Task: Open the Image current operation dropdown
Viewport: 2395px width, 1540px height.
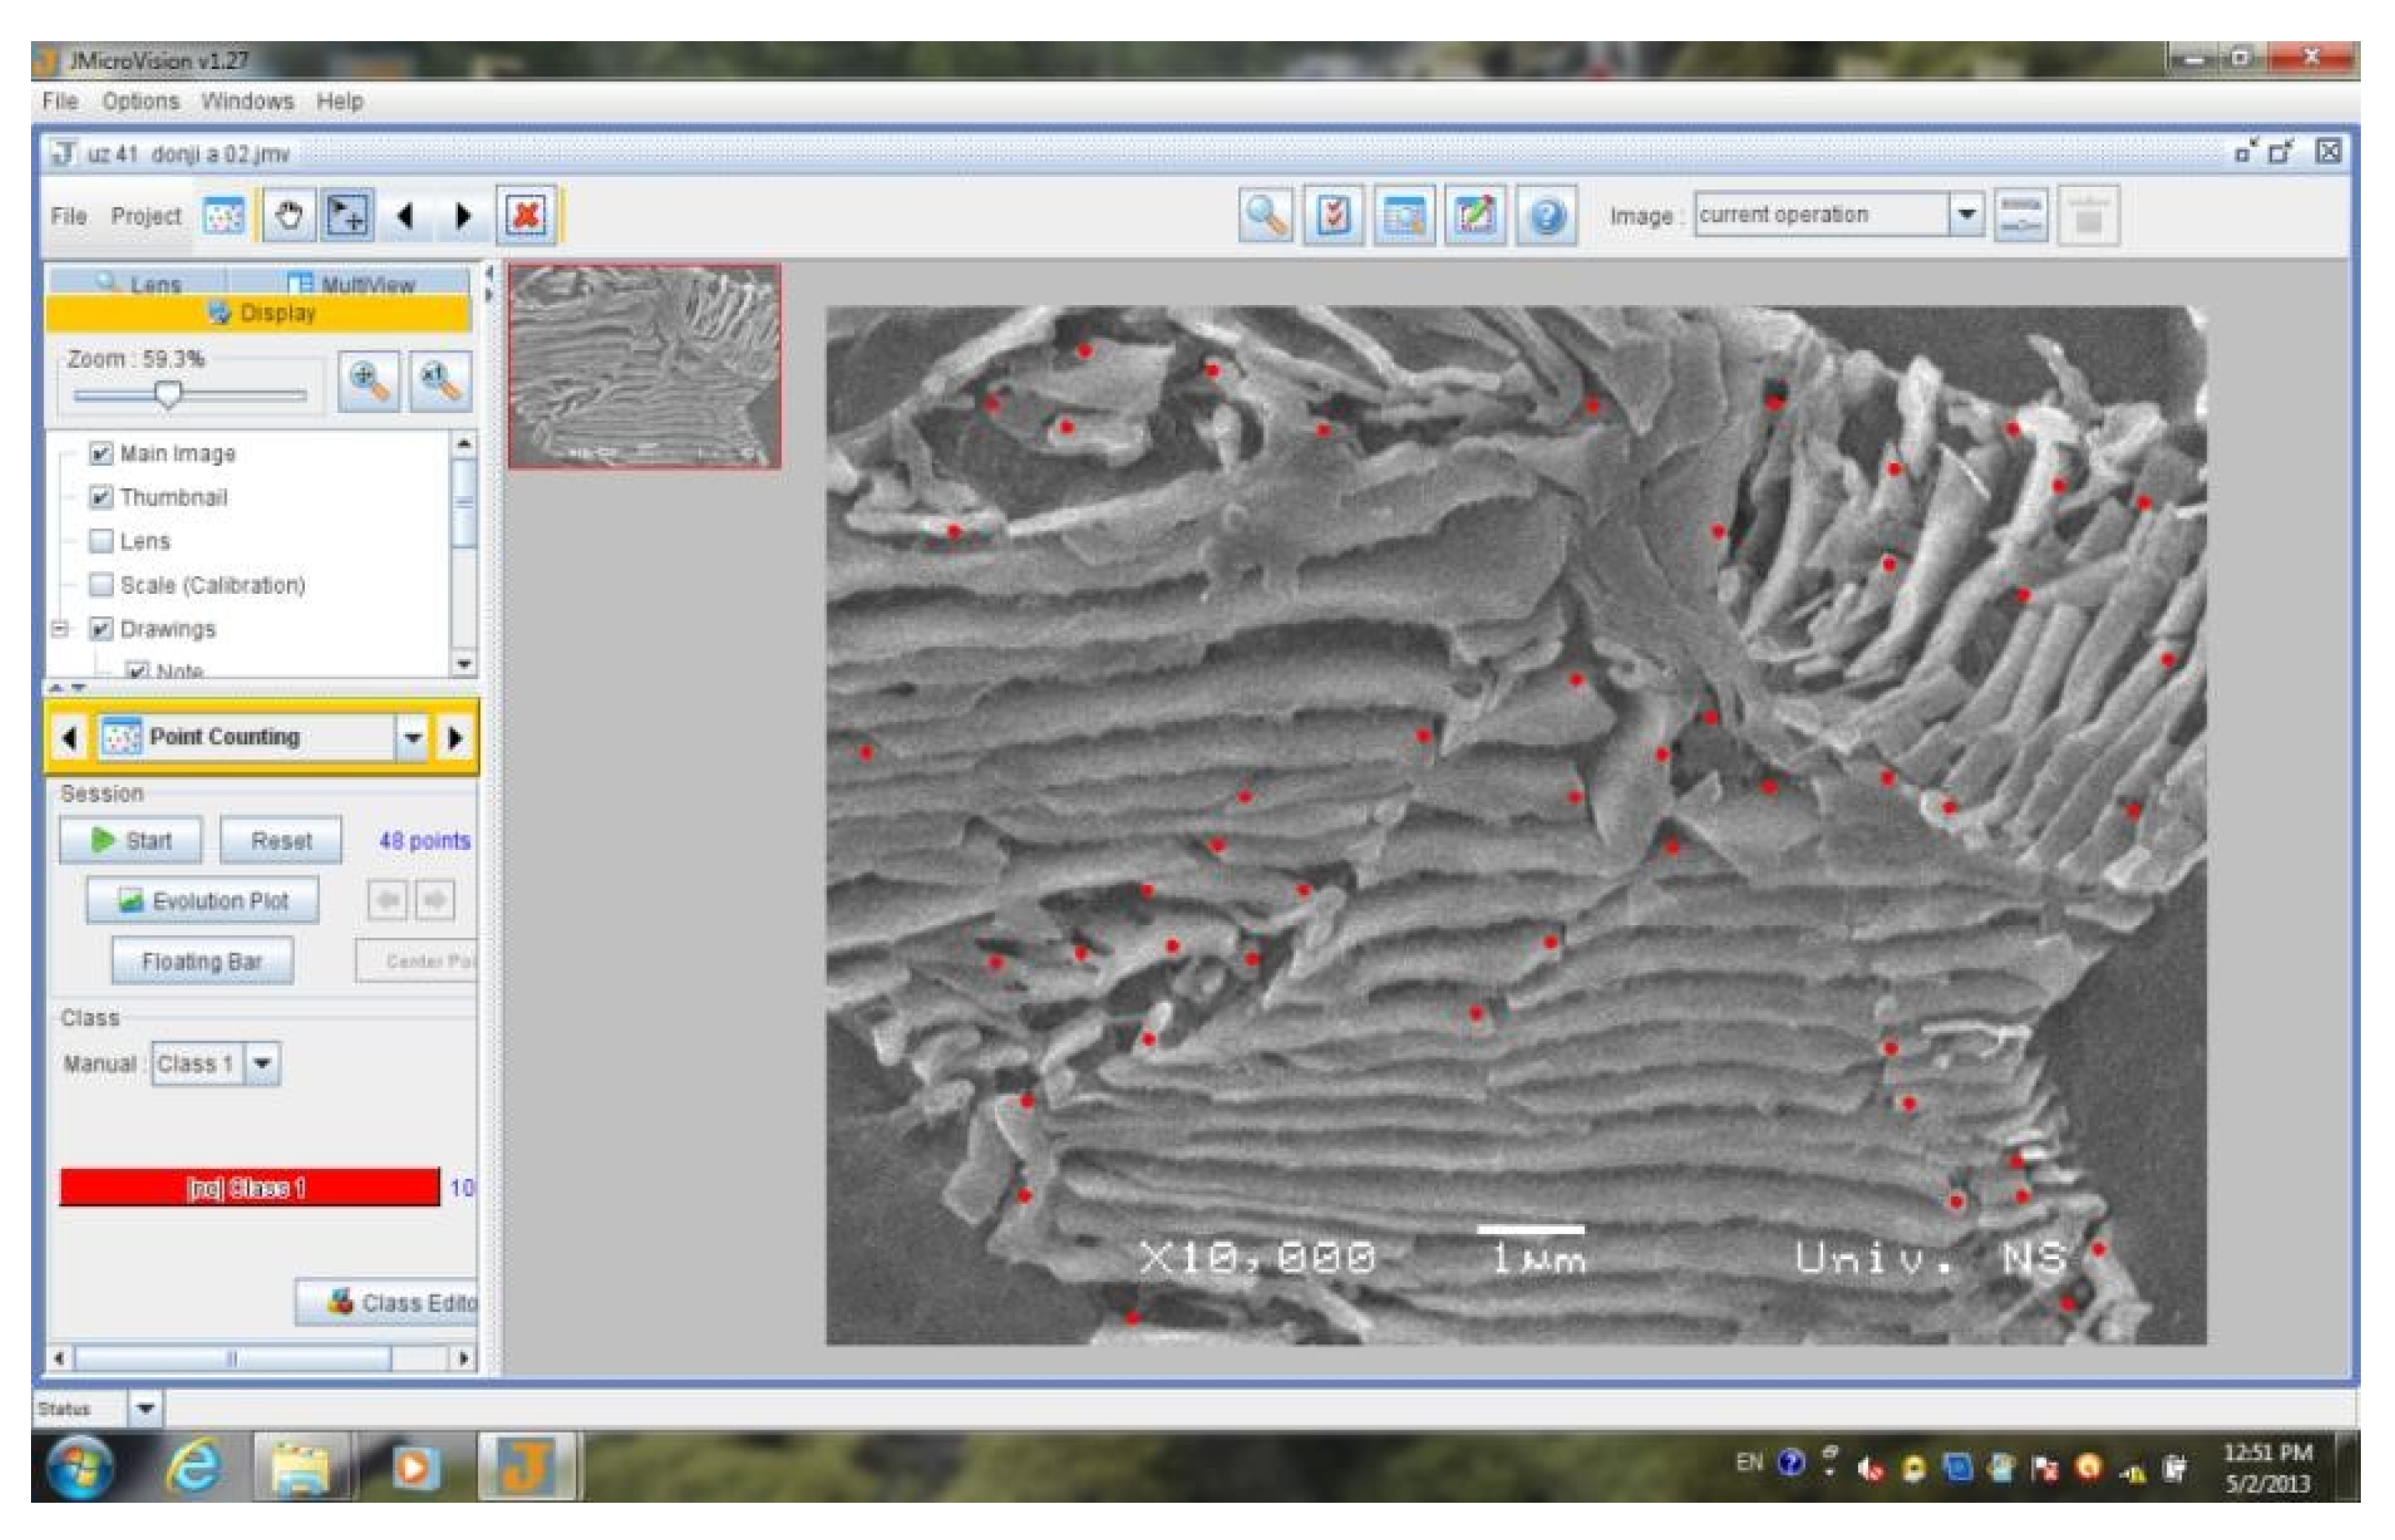Action: (1965, 215)
